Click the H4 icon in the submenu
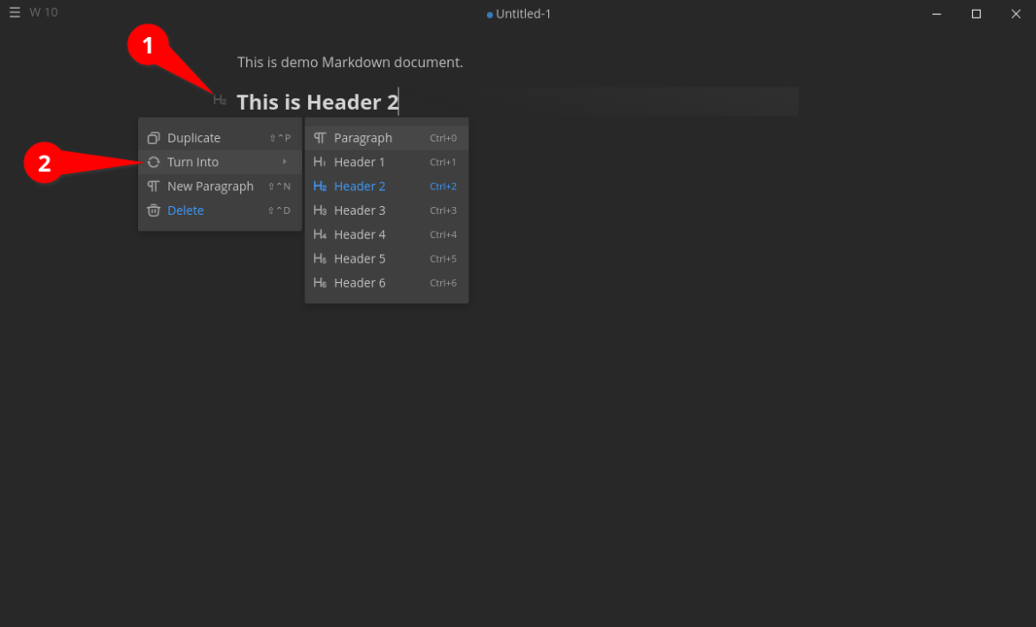This screenshot has height=627, width=1036. 320,233
